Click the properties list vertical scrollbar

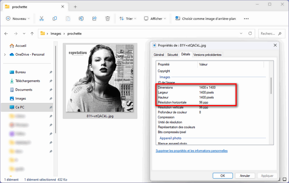[x=271, y=86]
